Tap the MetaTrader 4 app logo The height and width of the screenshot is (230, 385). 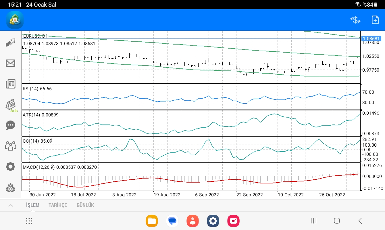click(x=15, y=20)
